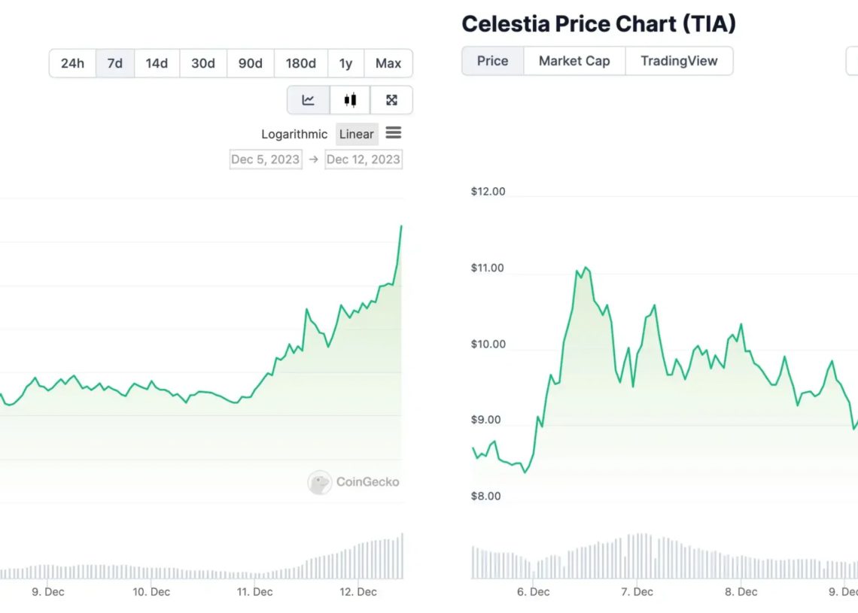Open the TradingView tab
The image size is (858, 613).
679,61
